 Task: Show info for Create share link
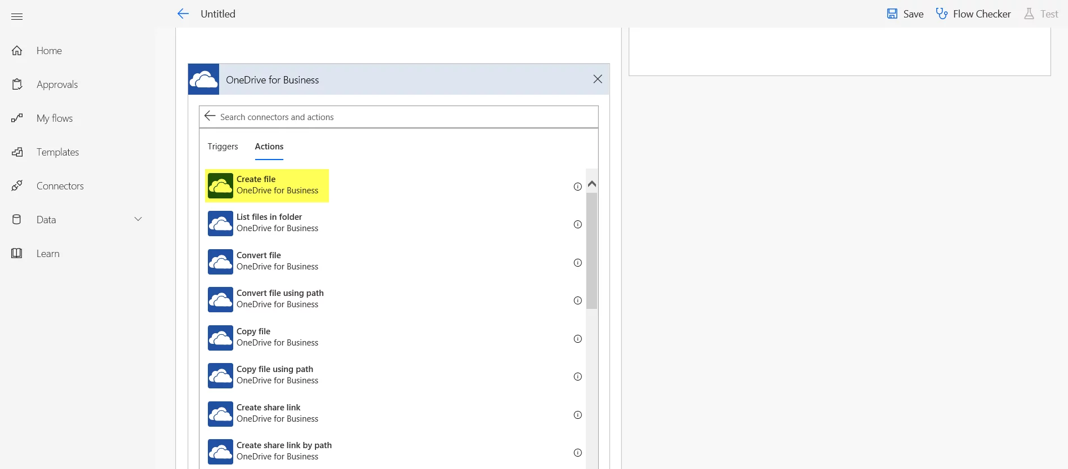[x=577, y=415]
